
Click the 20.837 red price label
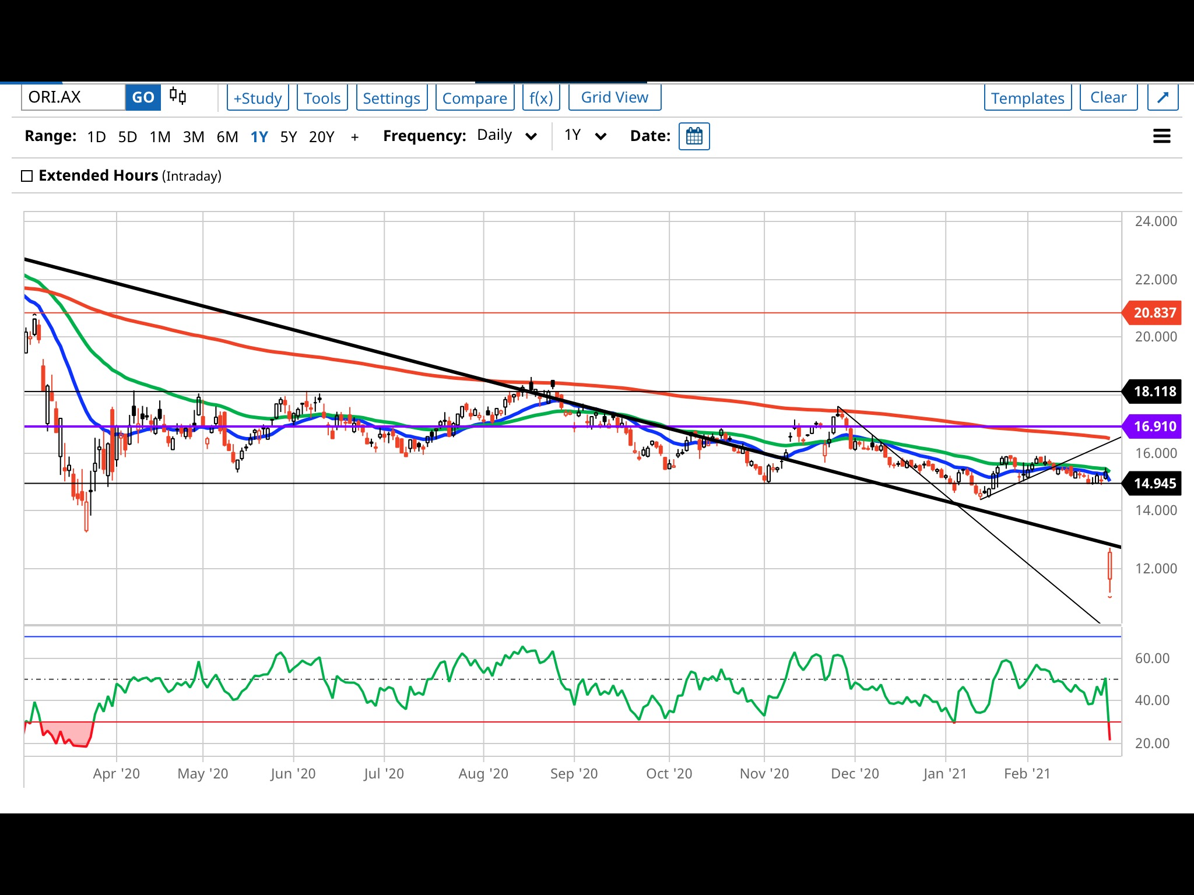1152,313
